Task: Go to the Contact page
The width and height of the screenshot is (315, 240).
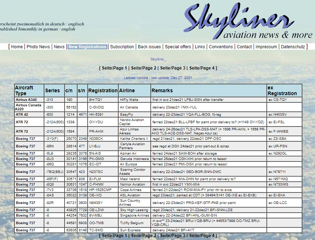Action: click(244, 47)
